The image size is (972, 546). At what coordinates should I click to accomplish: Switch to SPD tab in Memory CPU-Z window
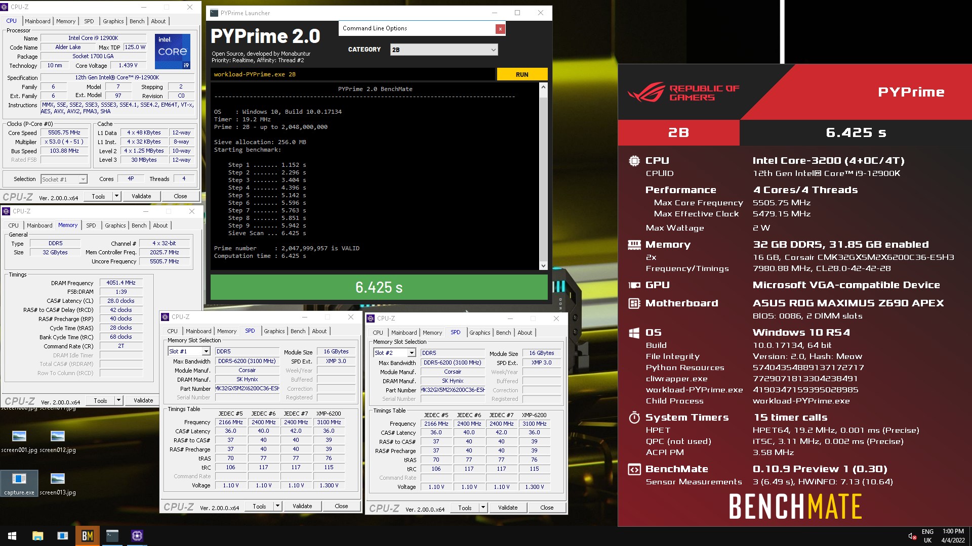click(91, 225)
